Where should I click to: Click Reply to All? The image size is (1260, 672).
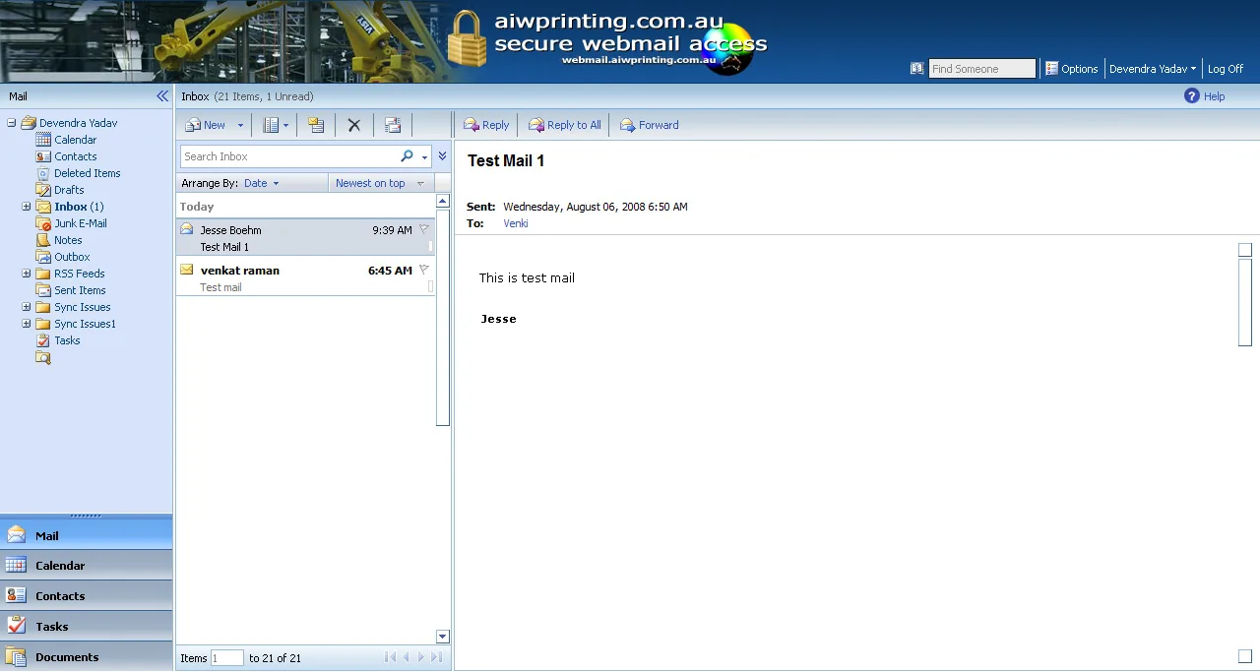coord(564,125)
